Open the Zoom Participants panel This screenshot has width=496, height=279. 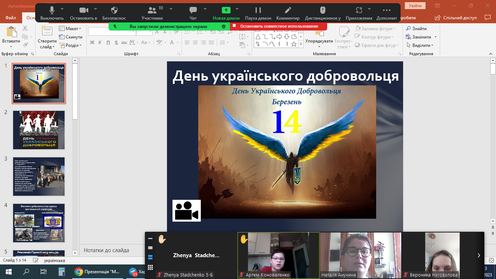[x=152, y=11]
